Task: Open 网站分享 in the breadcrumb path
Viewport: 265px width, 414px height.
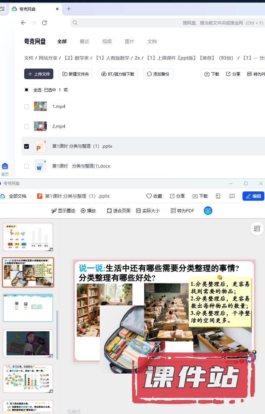Action: click(x=48, y=58)
